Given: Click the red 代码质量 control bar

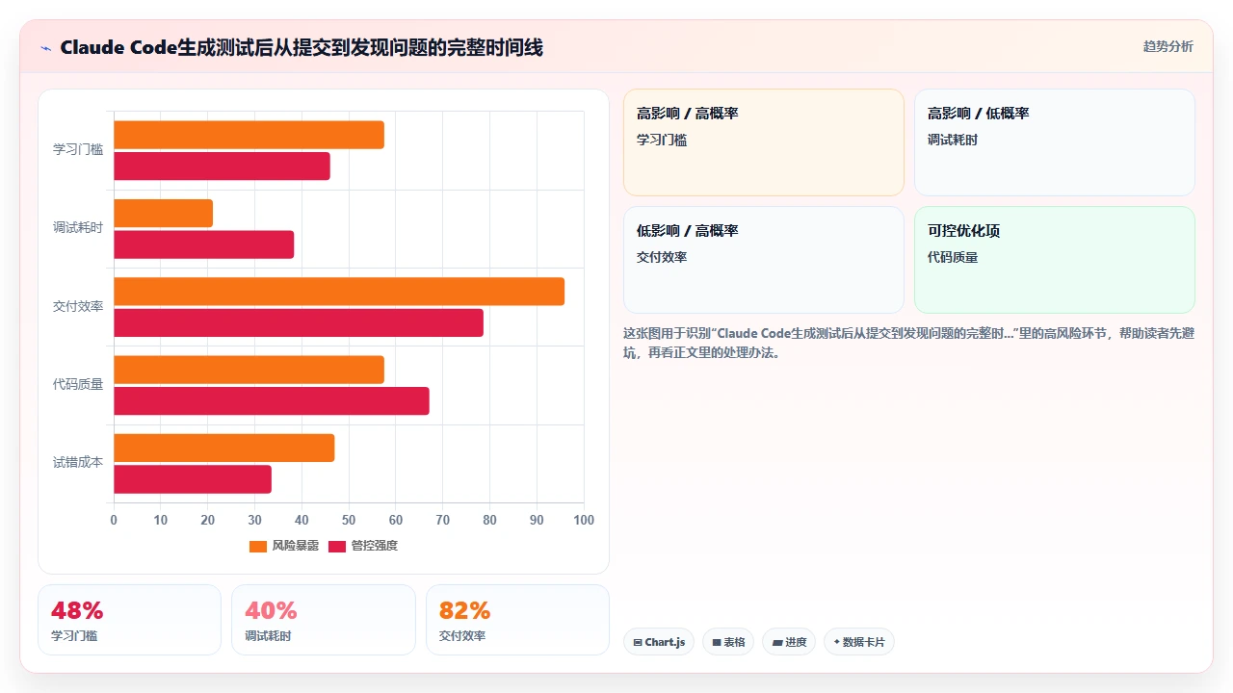Looking at the screenshot, I should 272,401.
